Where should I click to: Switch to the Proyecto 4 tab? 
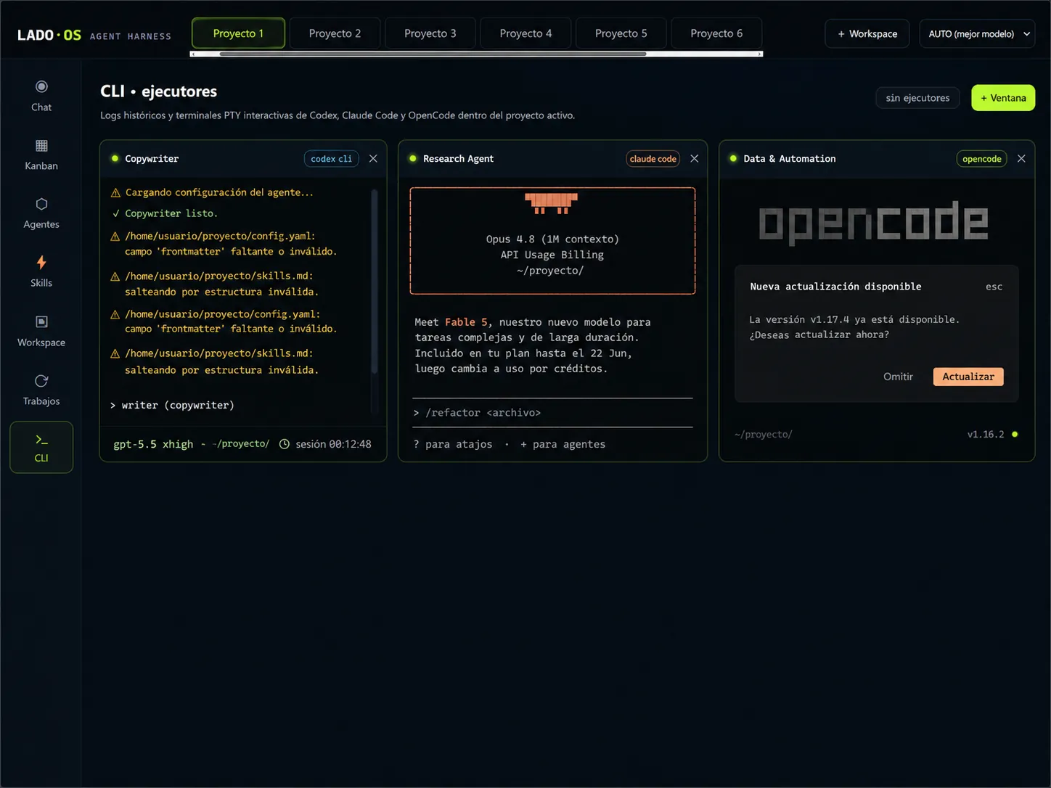pyautogui.click(x=525, y=33)
